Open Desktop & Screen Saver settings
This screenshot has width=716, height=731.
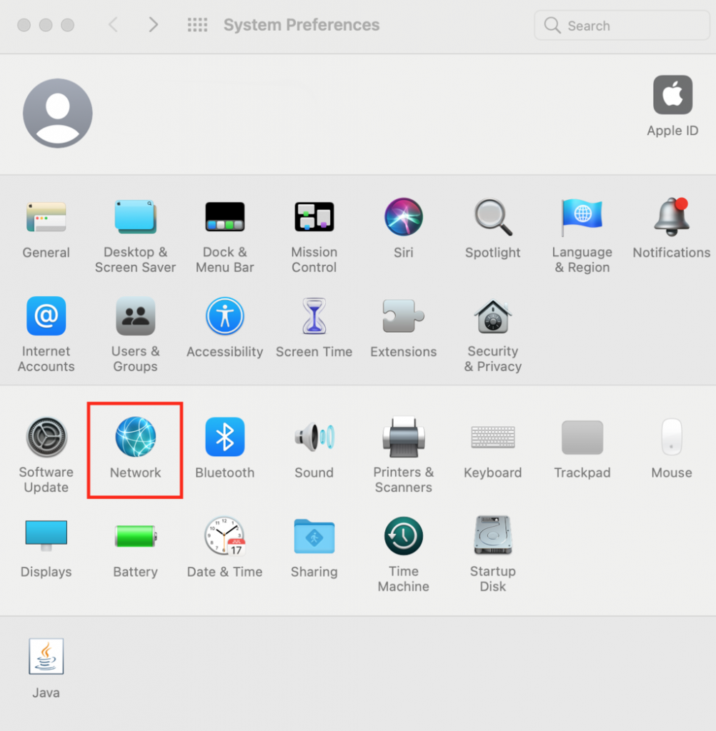tap(135, 216)
